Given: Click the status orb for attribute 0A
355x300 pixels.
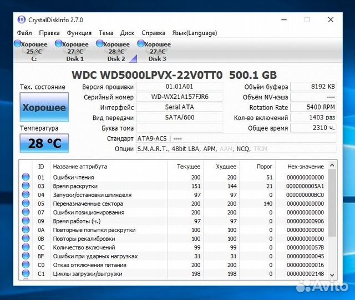Looking at the screenshot, I should click(26, 229).
